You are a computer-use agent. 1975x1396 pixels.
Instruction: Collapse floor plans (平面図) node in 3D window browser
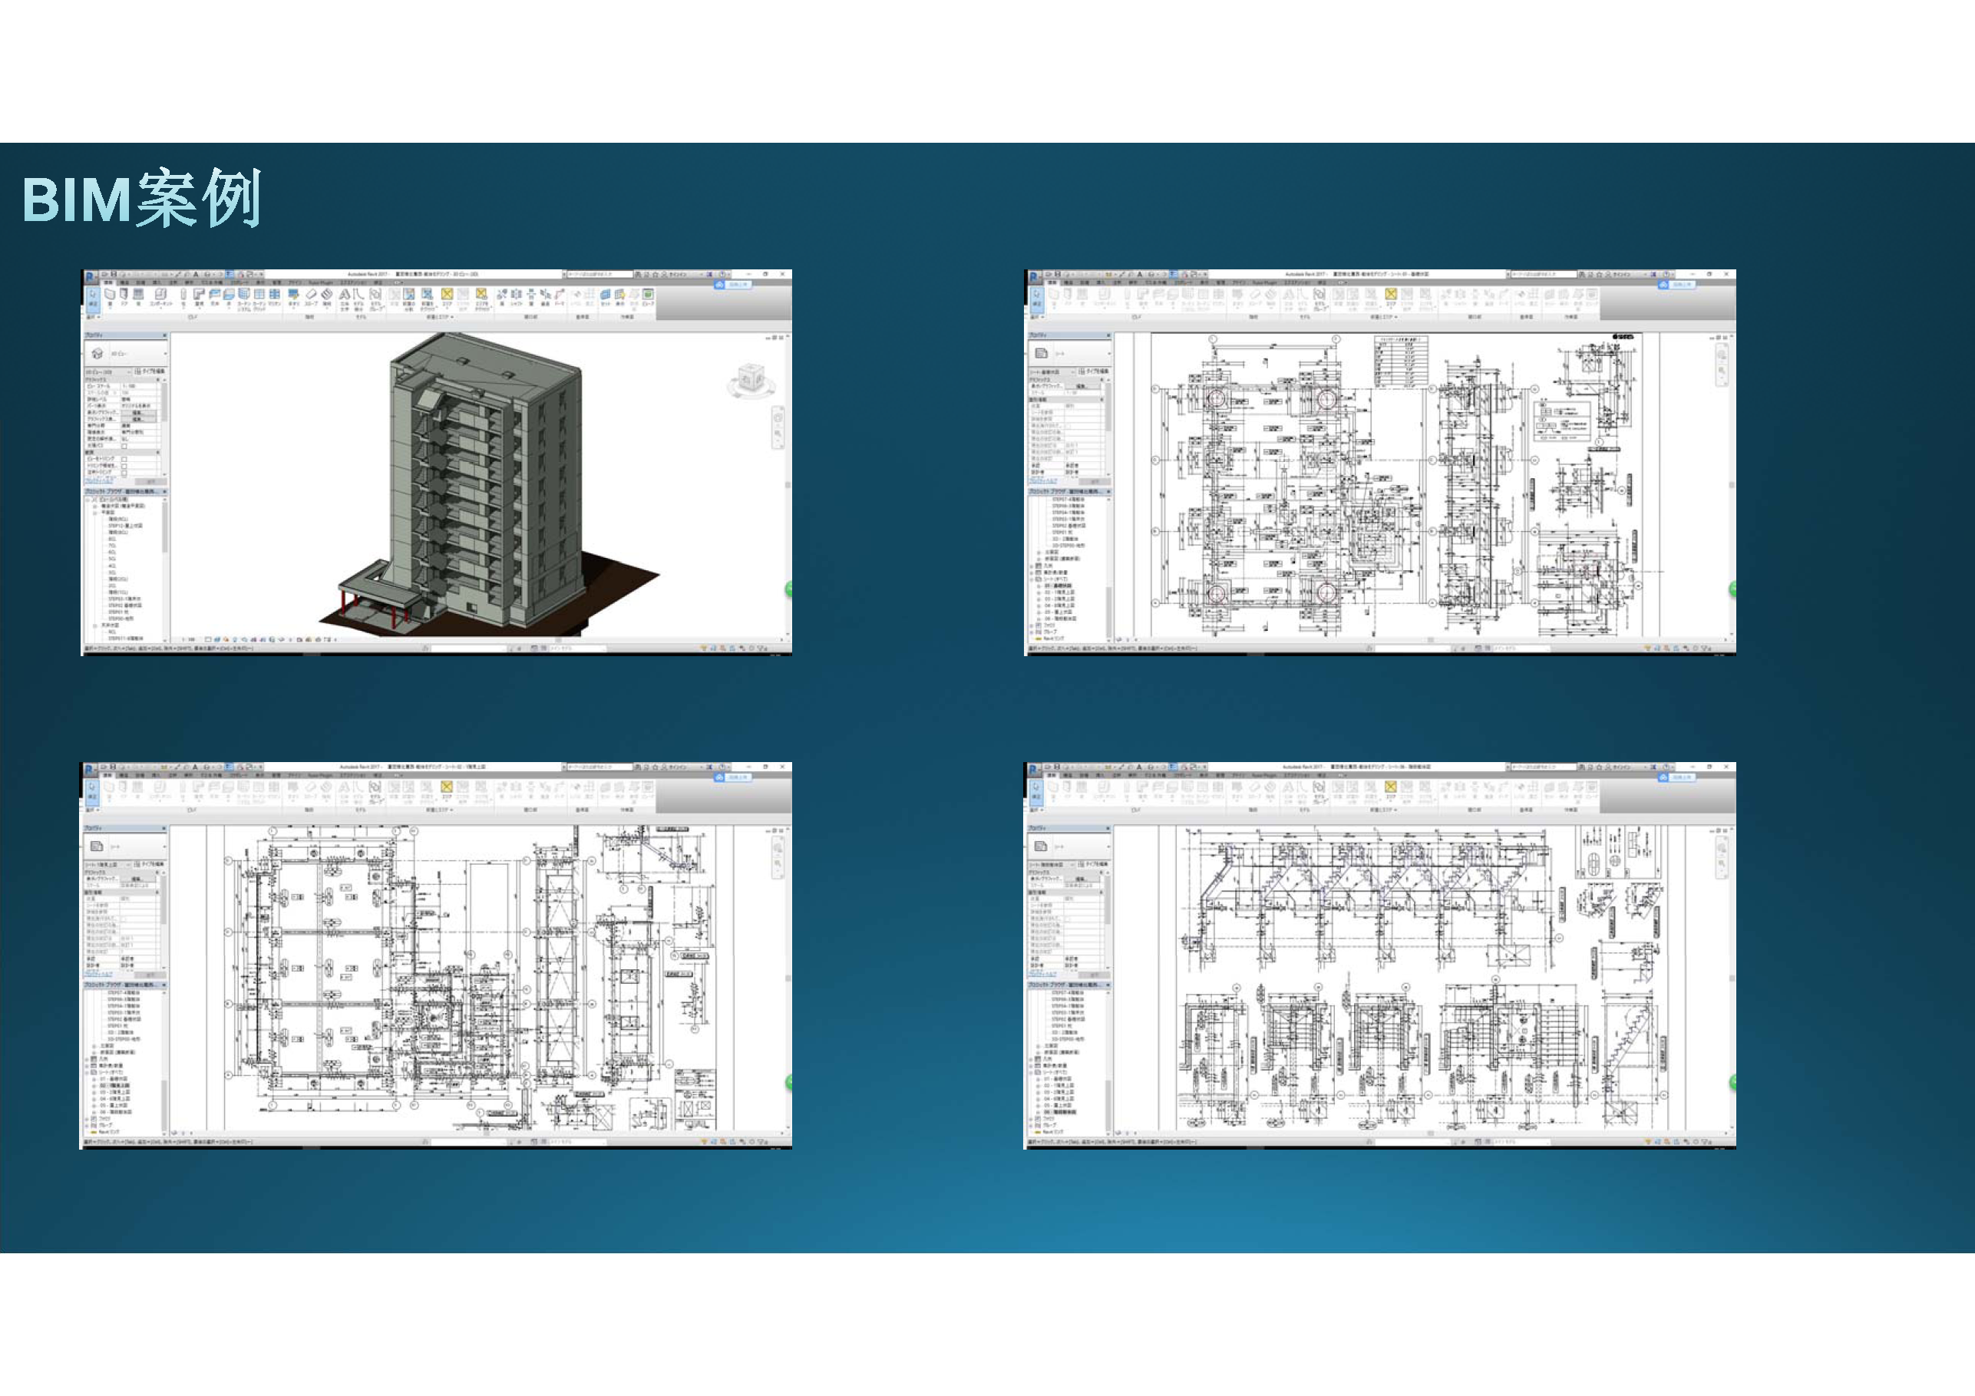click(x=94, y=512)
